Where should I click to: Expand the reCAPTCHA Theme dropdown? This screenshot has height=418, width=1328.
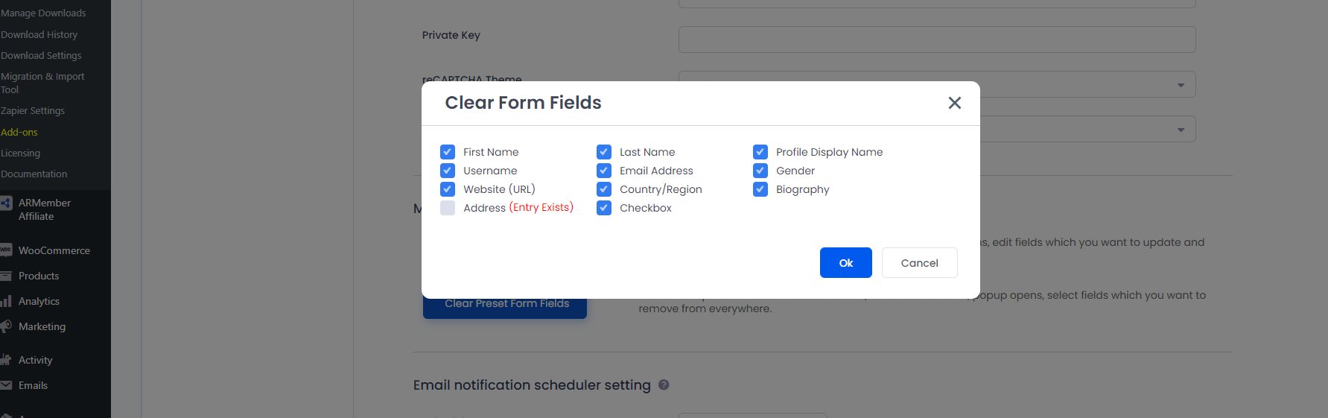[1180, 85]
